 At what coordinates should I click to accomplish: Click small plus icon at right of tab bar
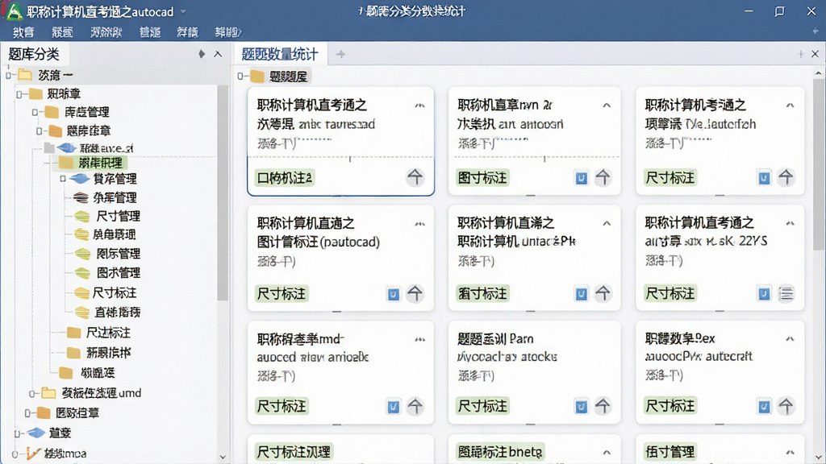(x=801, y=54)
